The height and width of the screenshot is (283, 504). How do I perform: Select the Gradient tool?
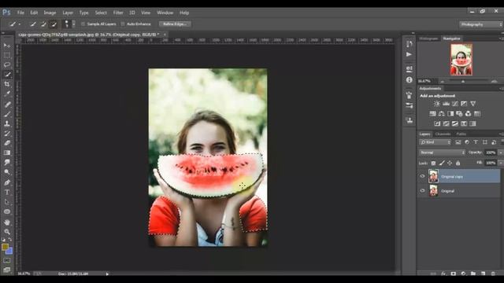click(7, 153)
